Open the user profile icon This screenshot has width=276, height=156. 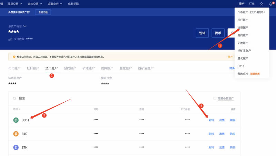(x=262, y=4)
